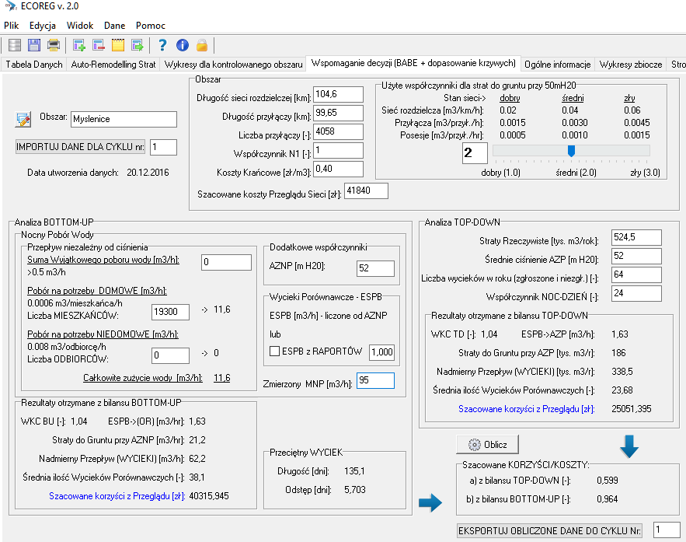Click the 'średni' column header

[573, 98]
